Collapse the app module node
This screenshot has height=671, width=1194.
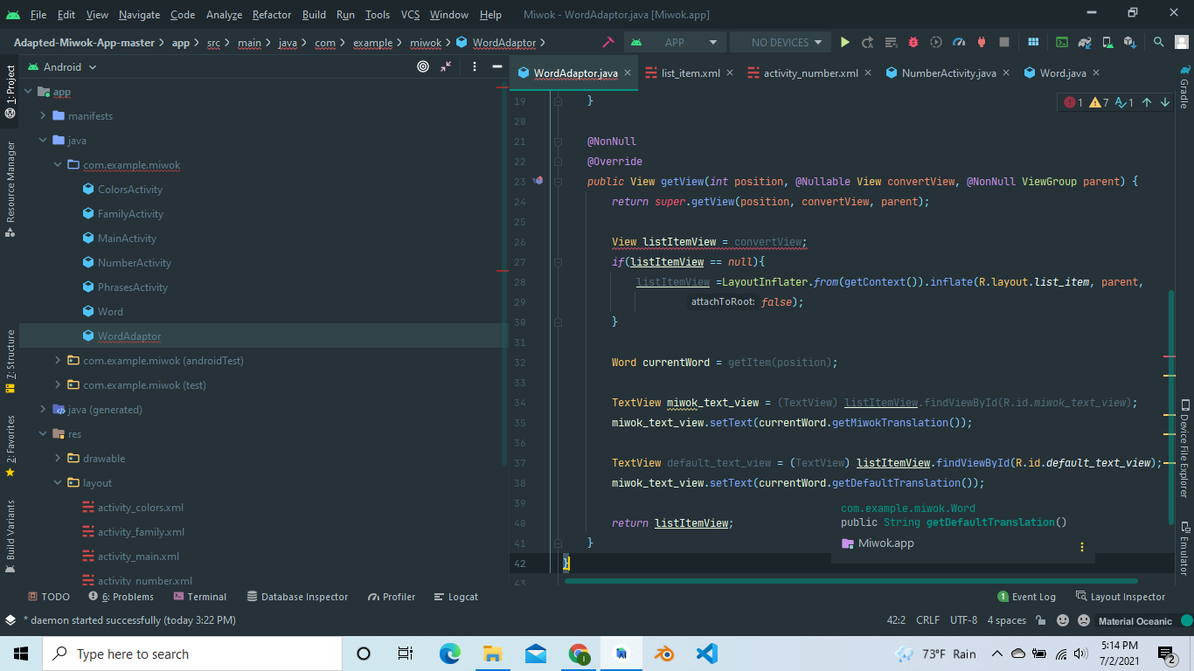click(x=27, y=92)
